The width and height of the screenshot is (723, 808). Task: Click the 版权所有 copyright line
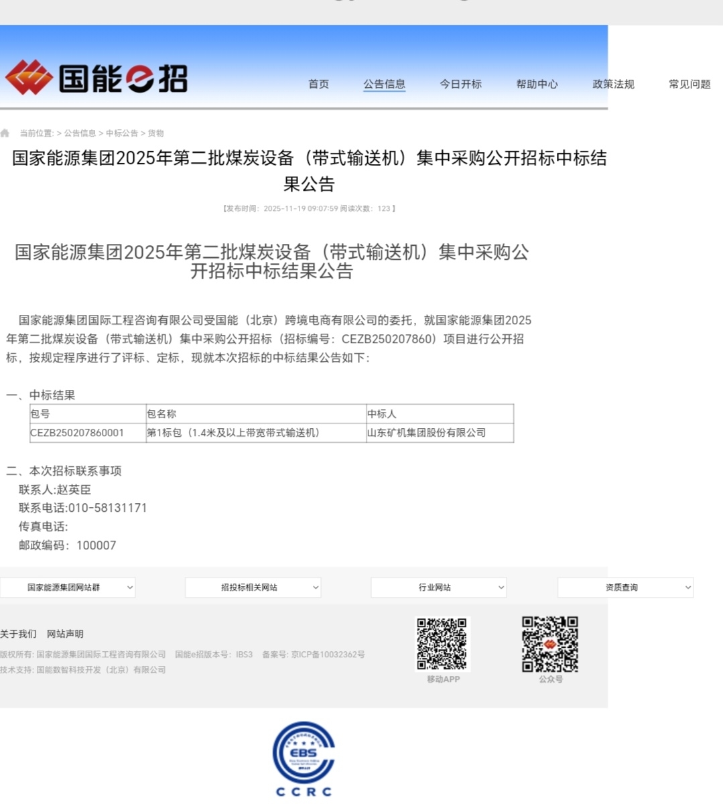tap(83, 655)
